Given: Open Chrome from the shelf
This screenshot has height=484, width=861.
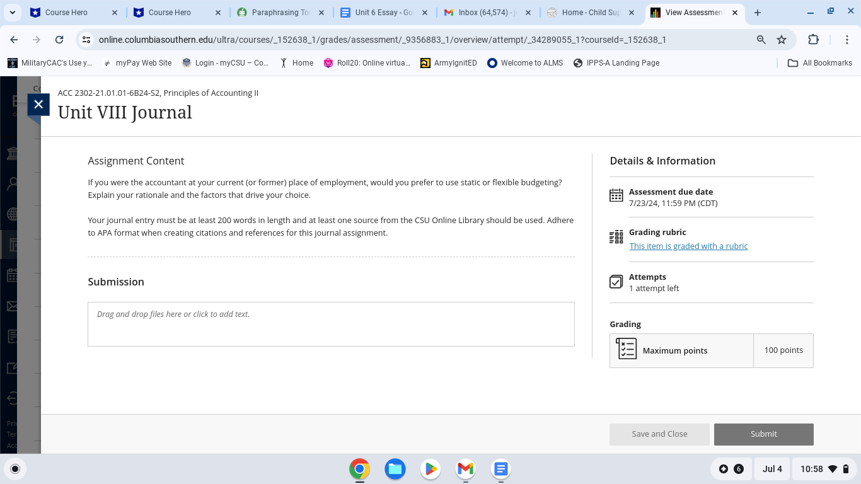Looking at the screenshot, I should tap(360, 469).
